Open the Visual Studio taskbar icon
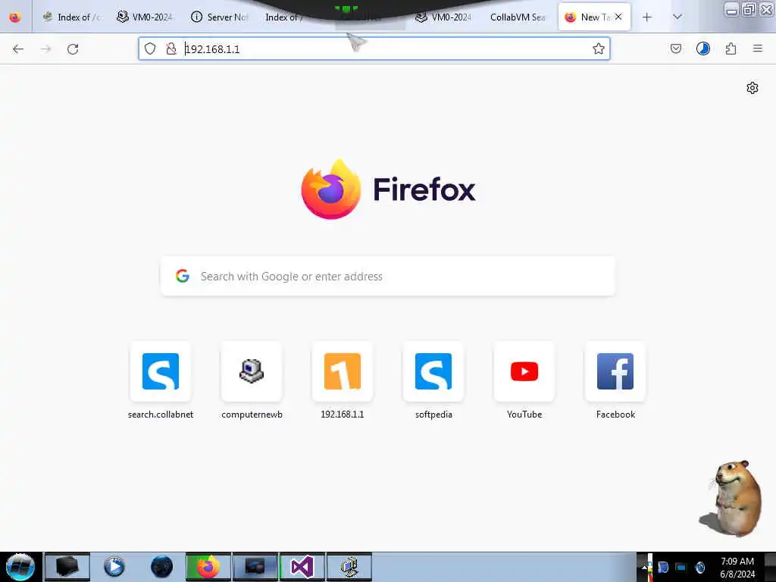Screen dimensions: 776x582 302,567
